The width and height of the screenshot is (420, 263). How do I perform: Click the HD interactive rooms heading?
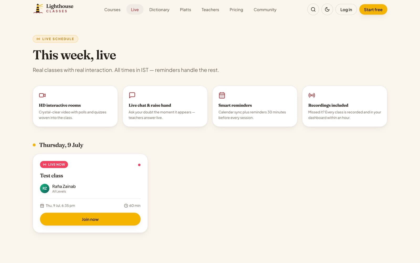60,105
